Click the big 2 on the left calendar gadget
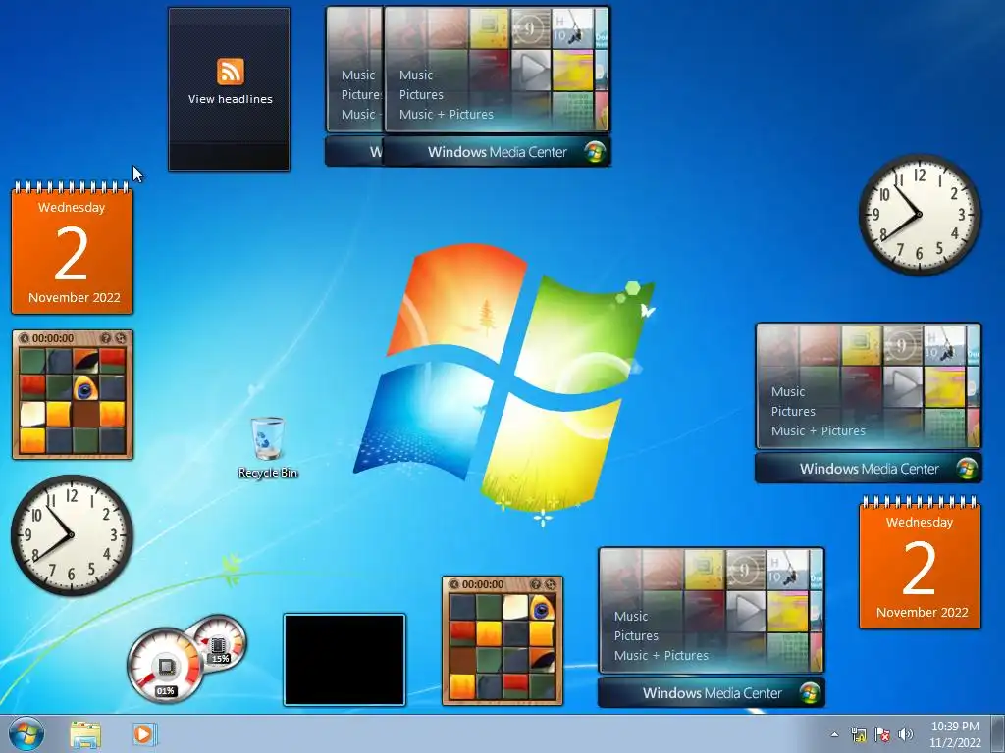Screen dimensions: 1005x753 click(x=71, y=254)
